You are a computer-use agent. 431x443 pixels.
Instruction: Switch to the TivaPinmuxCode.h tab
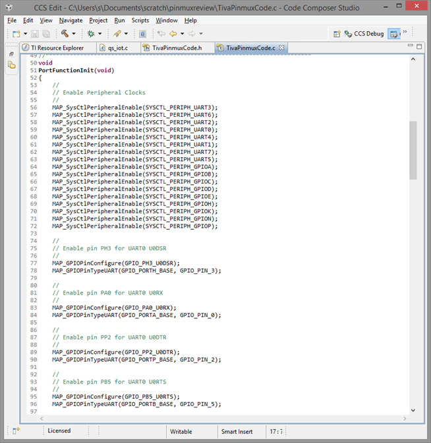point(177,48)
